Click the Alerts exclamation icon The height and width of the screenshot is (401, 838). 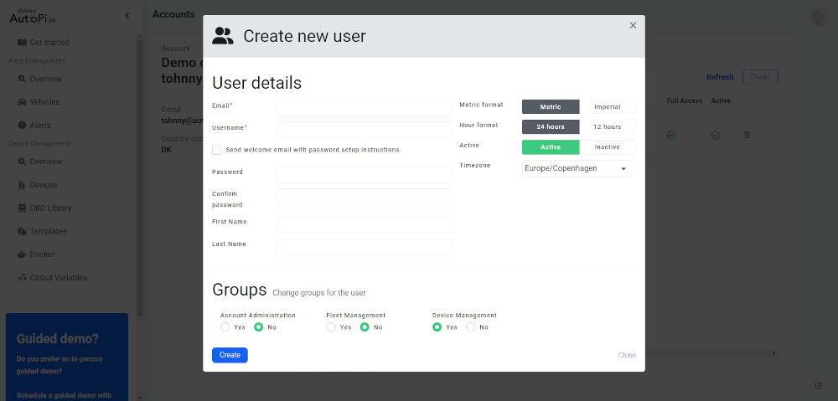point(22,125)
